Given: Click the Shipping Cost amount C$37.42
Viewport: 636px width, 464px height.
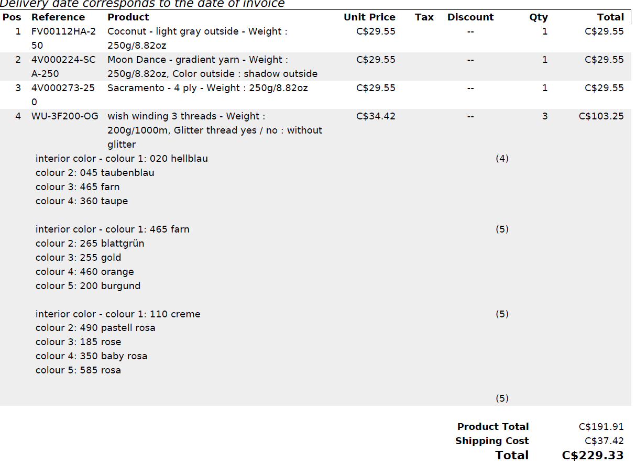Looking at the screenshot, I should 604,441.
